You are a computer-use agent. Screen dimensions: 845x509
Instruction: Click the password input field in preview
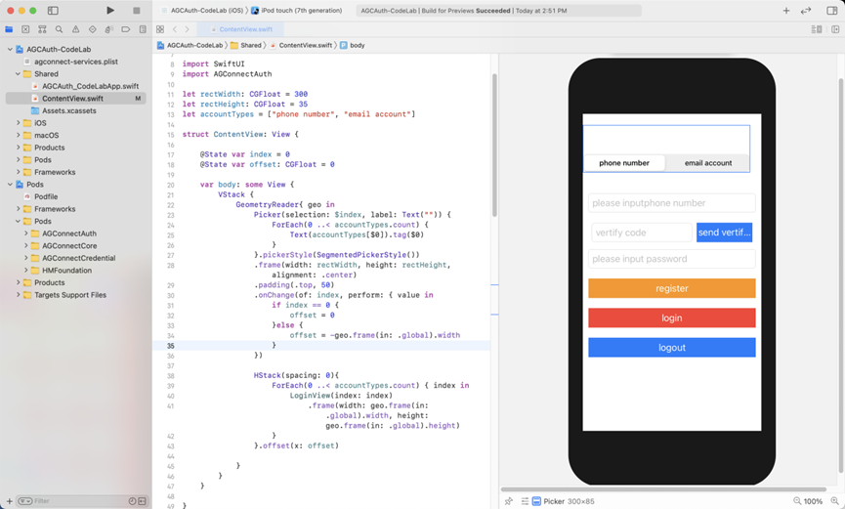672,259
